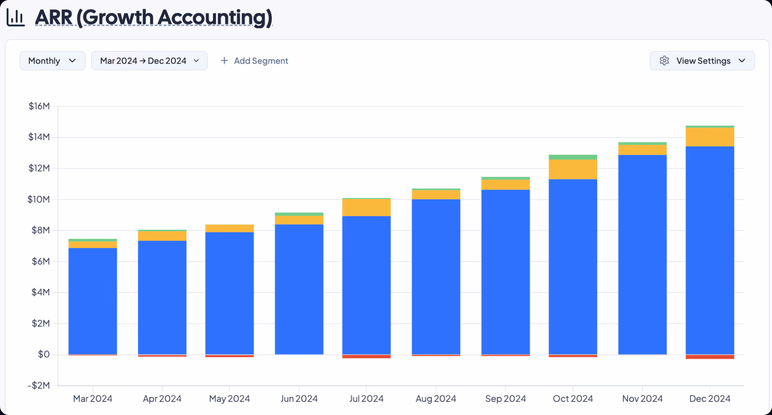
Task: Click the blue Mar 2024 bar
Action: click(93, 301)
